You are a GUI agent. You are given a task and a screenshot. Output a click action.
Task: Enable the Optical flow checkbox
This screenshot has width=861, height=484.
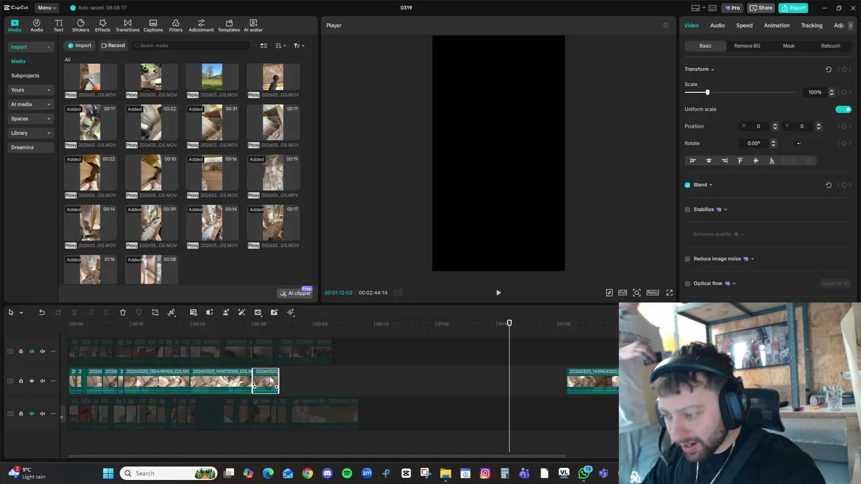[687, 284]
